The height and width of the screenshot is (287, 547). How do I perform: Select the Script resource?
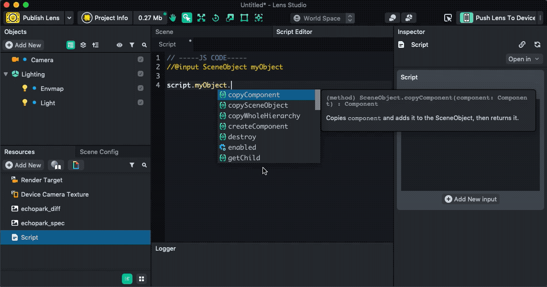point(76,237)
